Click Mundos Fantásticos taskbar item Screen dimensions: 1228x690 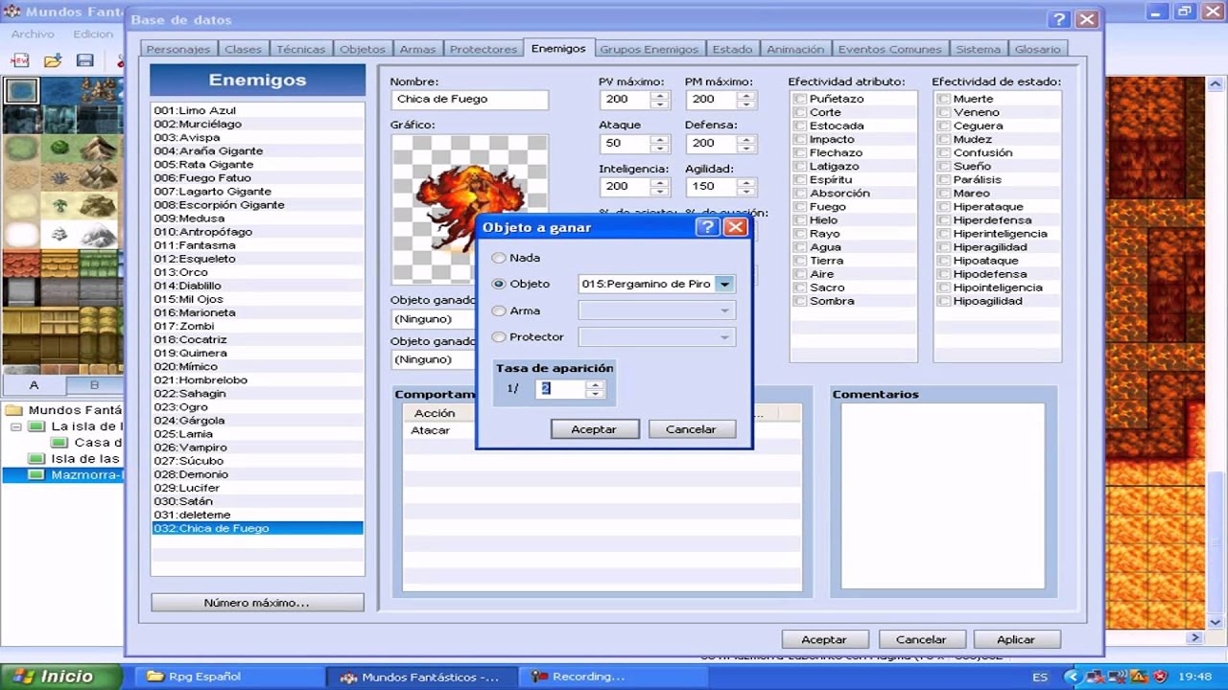420,677
